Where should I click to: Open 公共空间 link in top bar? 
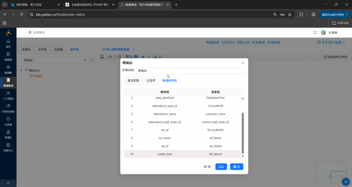click(228, 42)
